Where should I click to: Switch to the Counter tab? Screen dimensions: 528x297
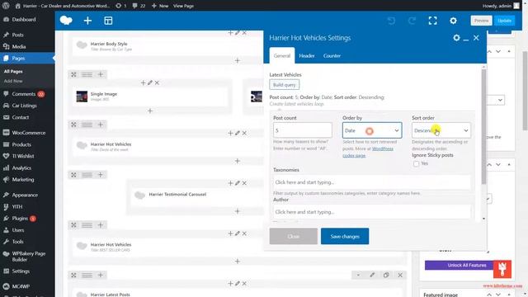(x=332, y=55)
